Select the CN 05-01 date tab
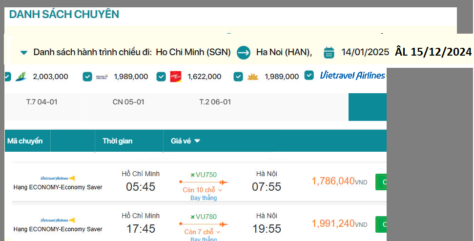474x241 pixels. pyautogui.click(x=128, y=102)
